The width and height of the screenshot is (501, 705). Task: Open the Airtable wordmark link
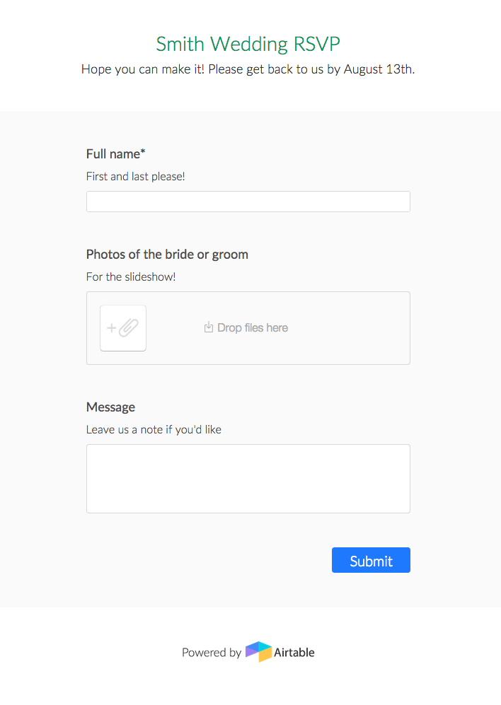294,653
